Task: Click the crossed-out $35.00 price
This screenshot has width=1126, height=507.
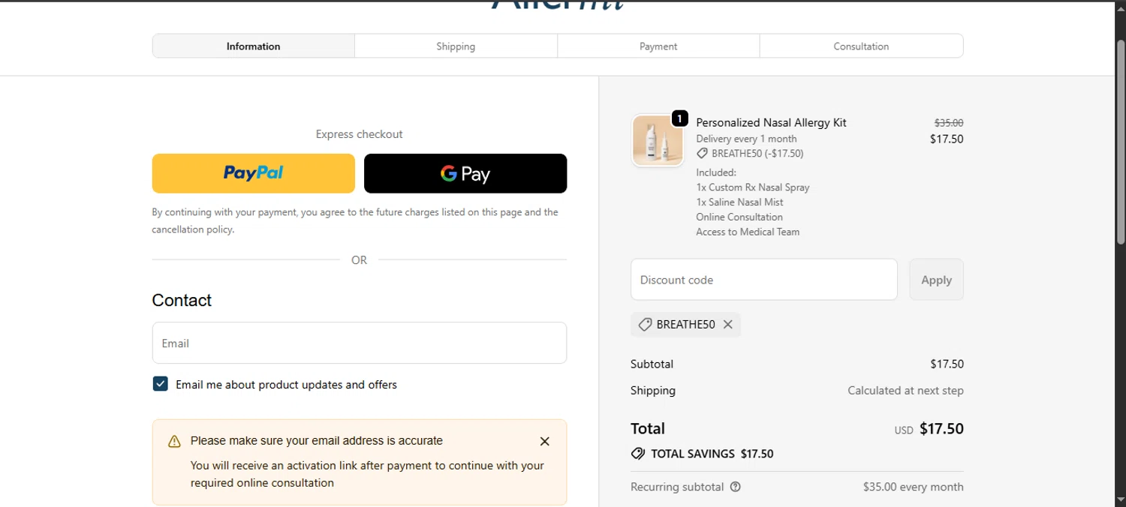Action: click(x=949, y=122)
